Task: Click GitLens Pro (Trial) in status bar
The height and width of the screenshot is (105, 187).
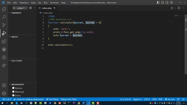Action: click(69, 99)
